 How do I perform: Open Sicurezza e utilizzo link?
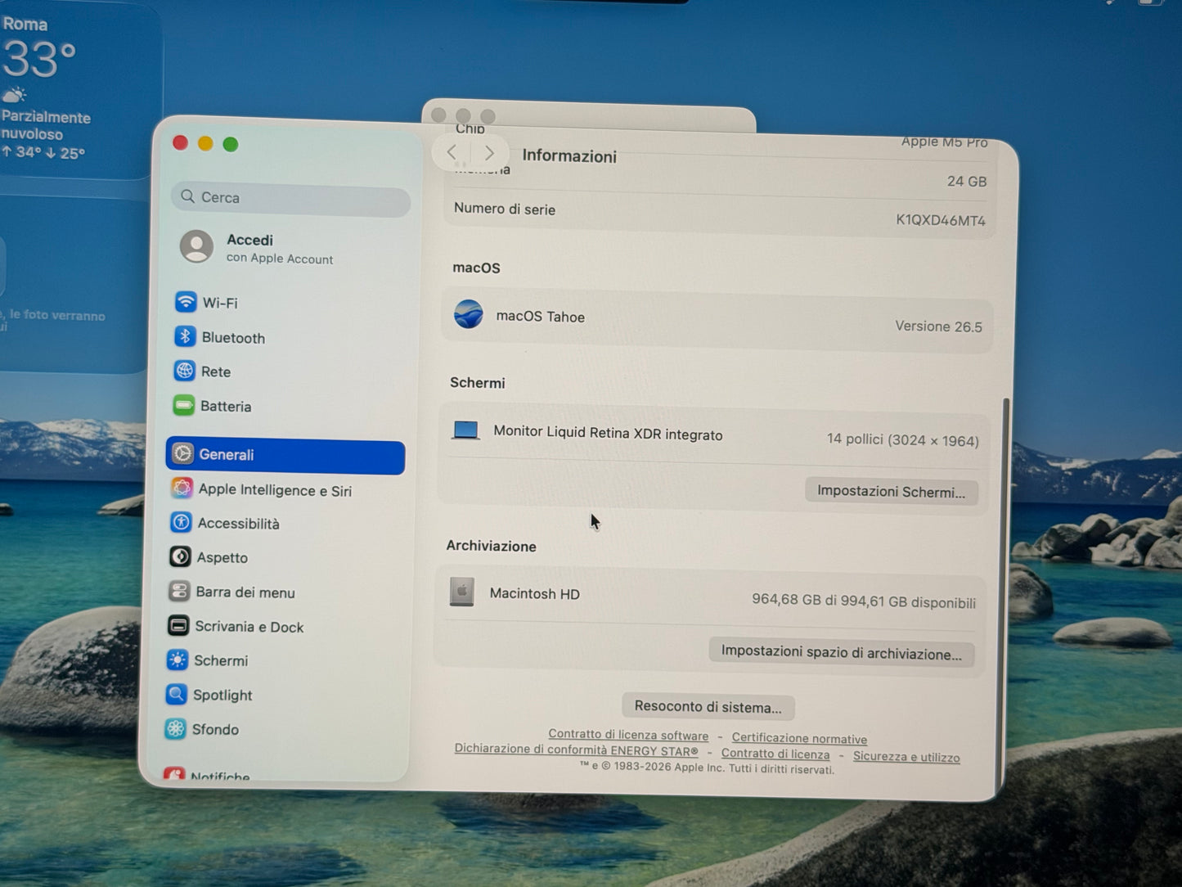pos(906,757)
